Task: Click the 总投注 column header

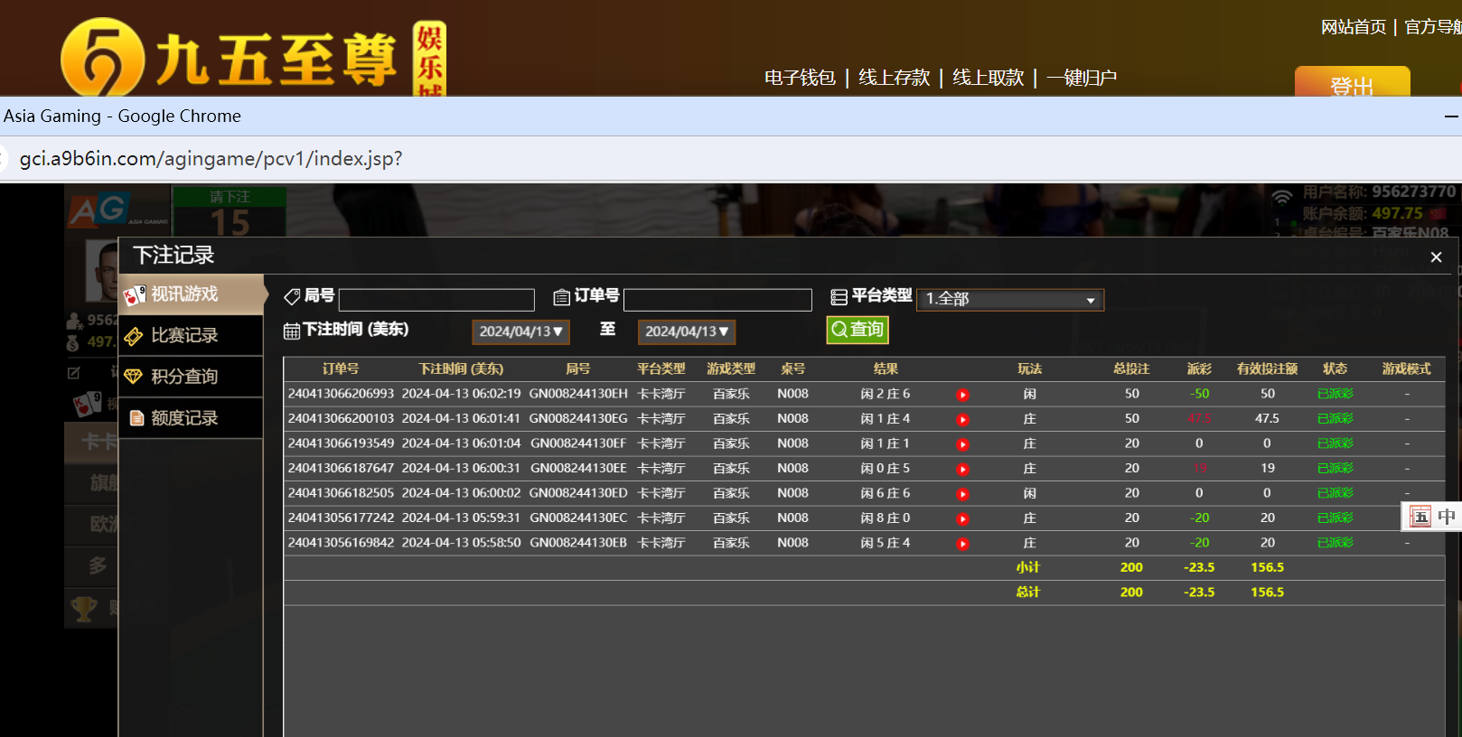Action: [x=1131, y=368]
